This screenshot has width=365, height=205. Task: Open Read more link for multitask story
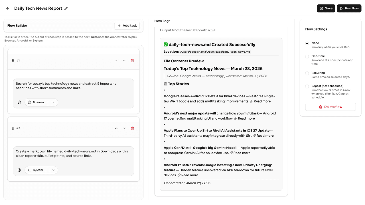point(246,118)
